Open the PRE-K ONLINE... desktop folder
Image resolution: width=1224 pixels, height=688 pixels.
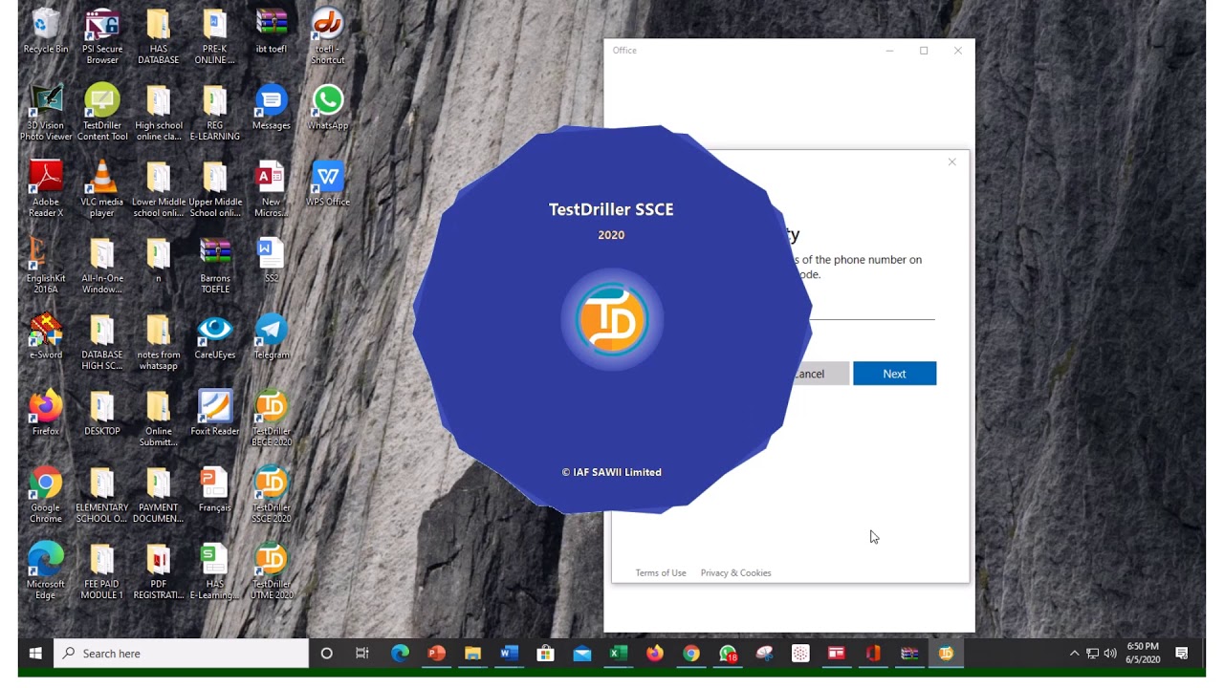click(x=215, y=37)
